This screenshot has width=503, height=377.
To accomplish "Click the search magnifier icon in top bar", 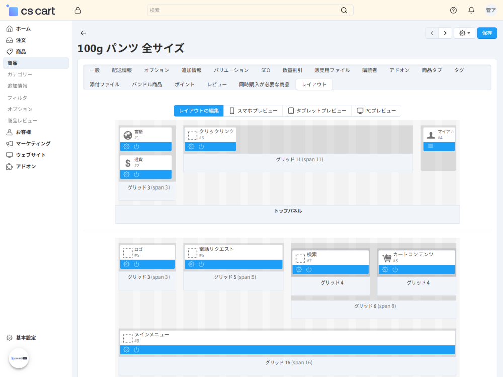I will pos(344,10).
